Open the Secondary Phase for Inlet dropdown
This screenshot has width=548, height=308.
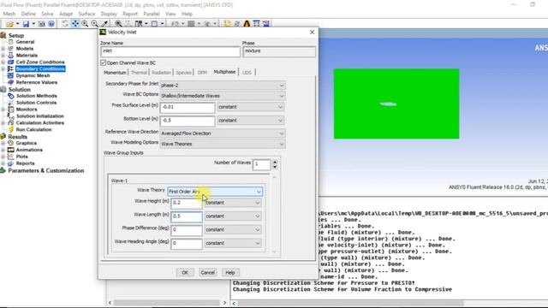(x=223, y=86)
